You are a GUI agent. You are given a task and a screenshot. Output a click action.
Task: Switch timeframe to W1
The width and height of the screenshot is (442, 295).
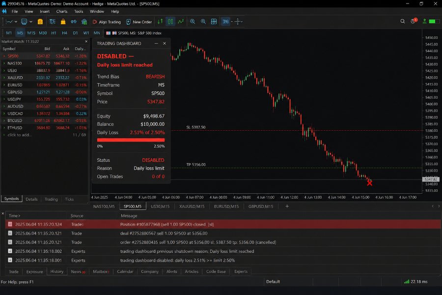(86, 33)
